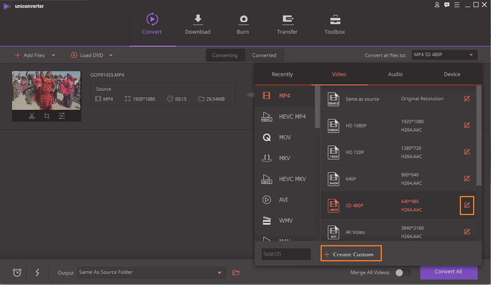Image resolution: width=491 pixels, height=285 pixels.
Task: Toggle Merge All Videos switch
Action: coord(403,272)
